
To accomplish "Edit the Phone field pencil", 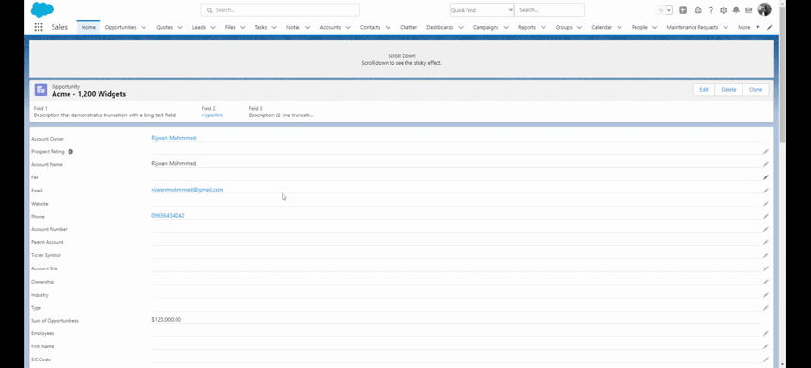I will [x=766, y=216].
